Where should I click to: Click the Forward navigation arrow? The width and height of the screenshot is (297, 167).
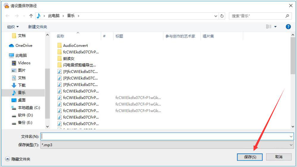click(17, 16)
